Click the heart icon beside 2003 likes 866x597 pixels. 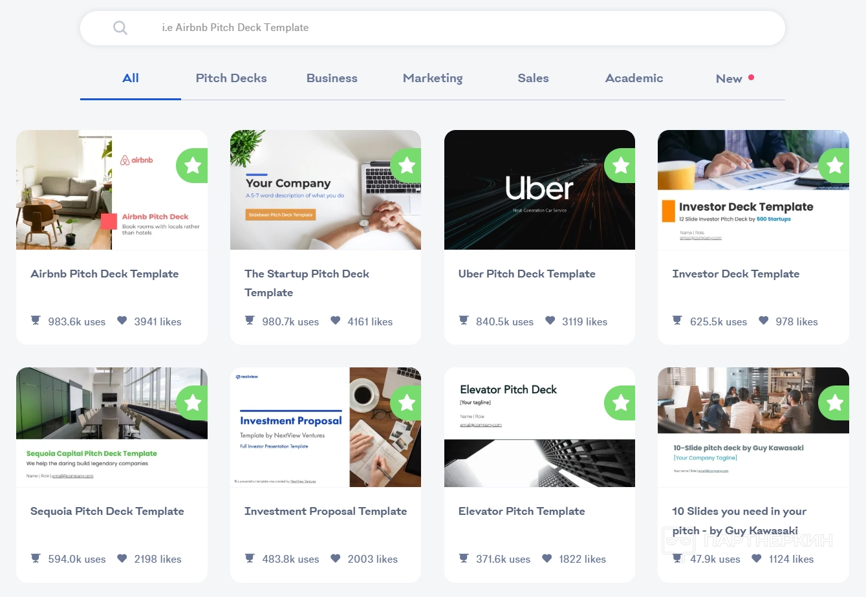pyautogui.click(x=336, y=558)
